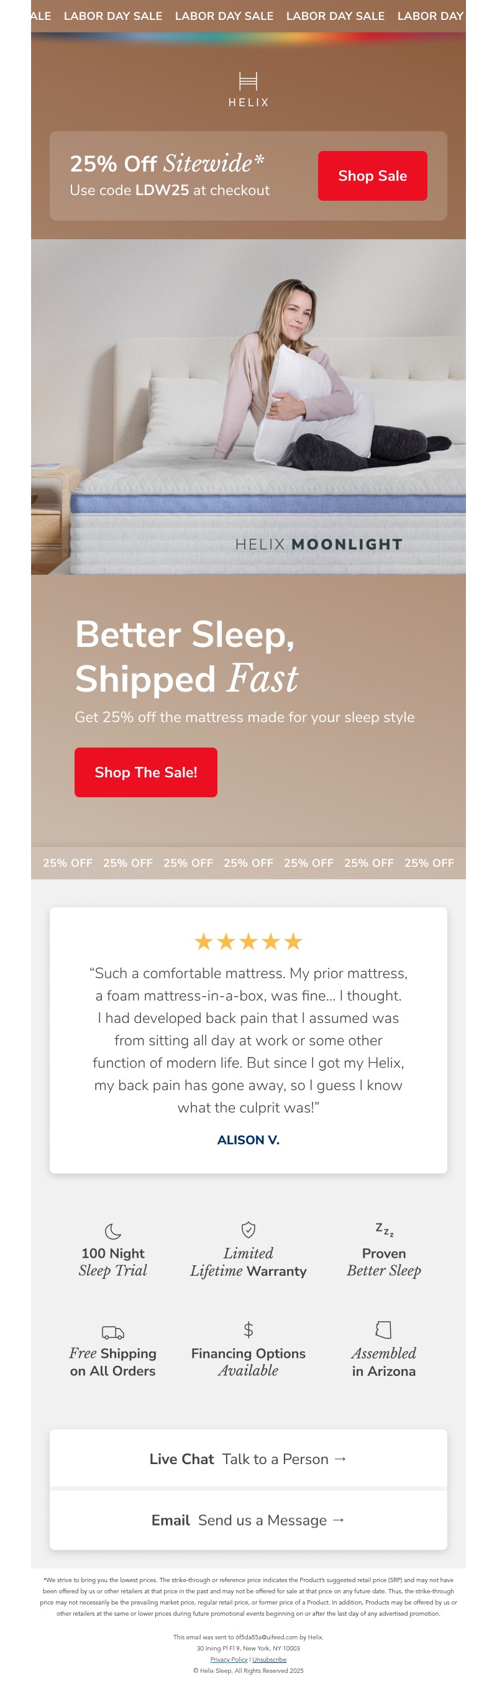Click the Better Sleep, Shipped Fast headline
This screenshot has width=497, height=1694.
(x=186, y=656)
